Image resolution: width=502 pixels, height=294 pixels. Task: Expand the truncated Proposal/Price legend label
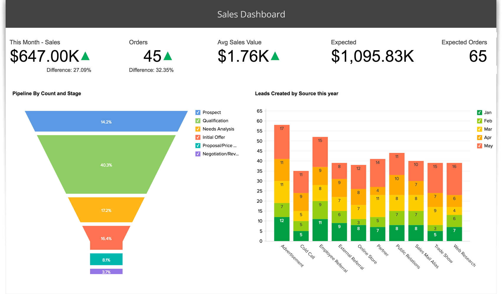(x=219, y=145)
